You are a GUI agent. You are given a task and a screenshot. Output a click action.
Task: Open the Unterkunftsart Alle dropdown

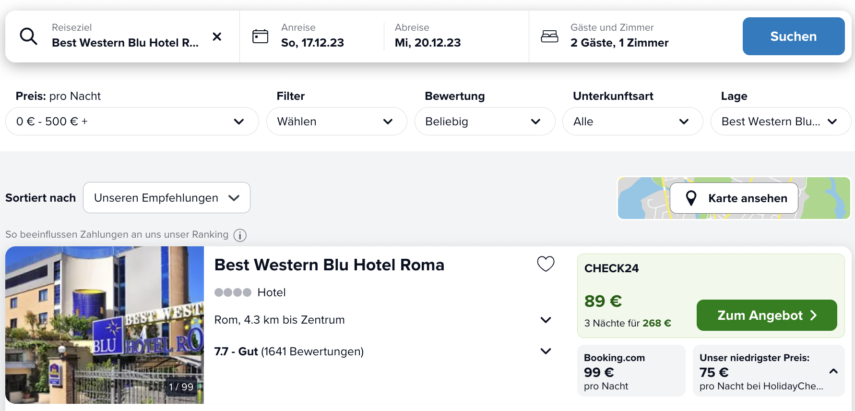coord(633,121)
